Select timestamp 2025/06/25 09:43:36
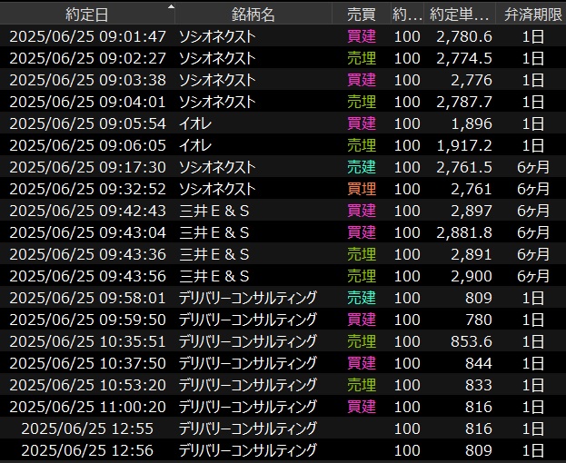The height and width of the screenshot is (463, 566). [88, 254]
